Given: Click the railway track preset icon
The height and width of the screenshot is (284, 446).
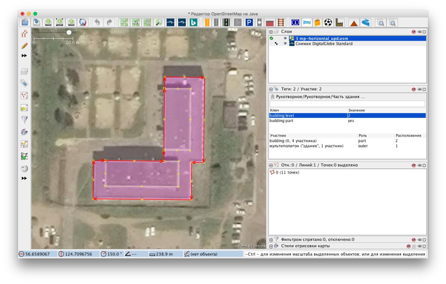Looking at the screenshot, I should [x=280, y=23].
